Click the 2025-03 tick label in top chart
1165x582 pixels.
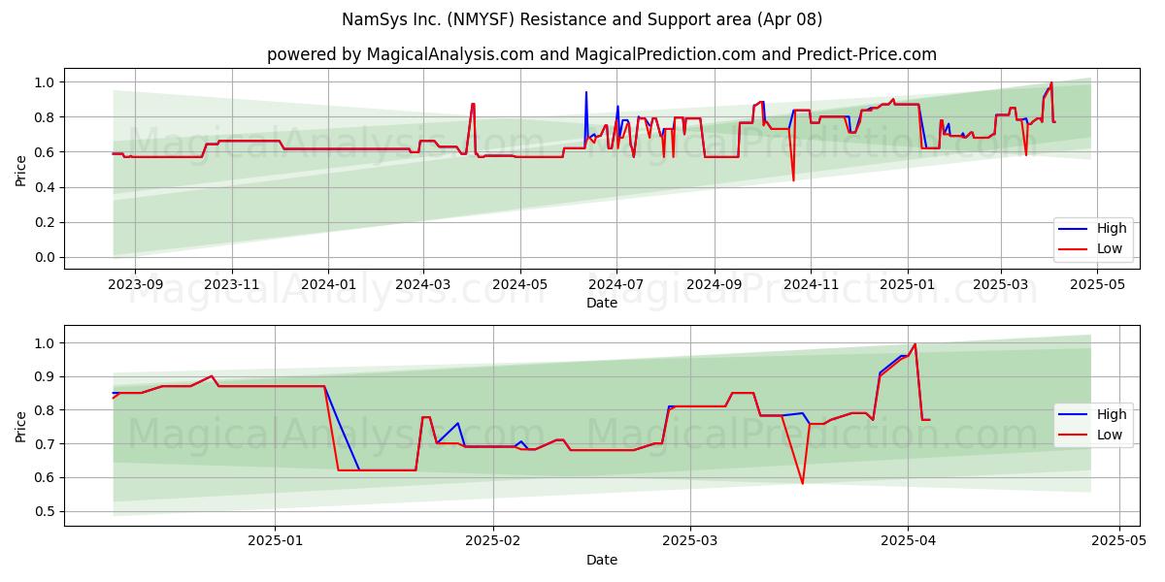1001,284
